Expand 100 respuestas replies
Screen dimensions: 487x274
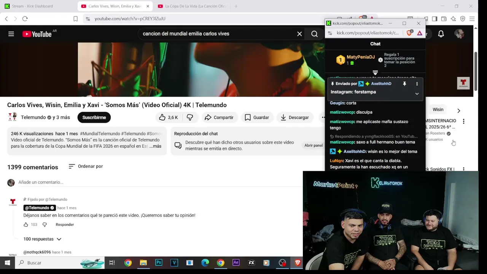[x=42, y=239]
